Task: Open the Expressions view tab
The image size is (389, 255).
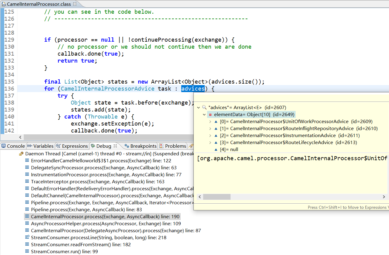Action: tap(72, 146)
